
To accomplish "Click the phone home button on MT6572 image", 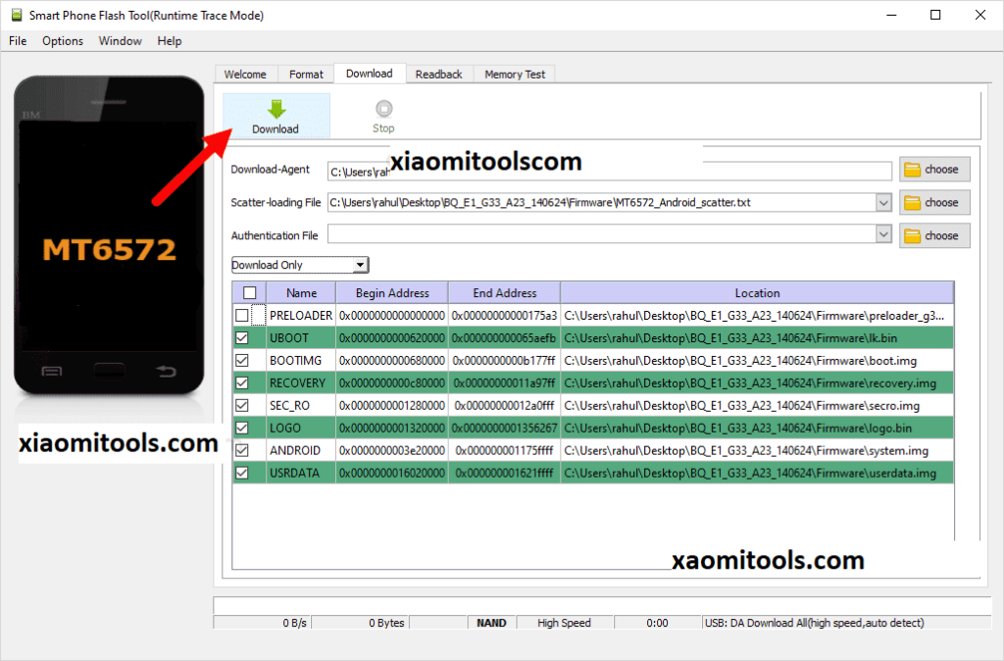I will tap(108, 372).
